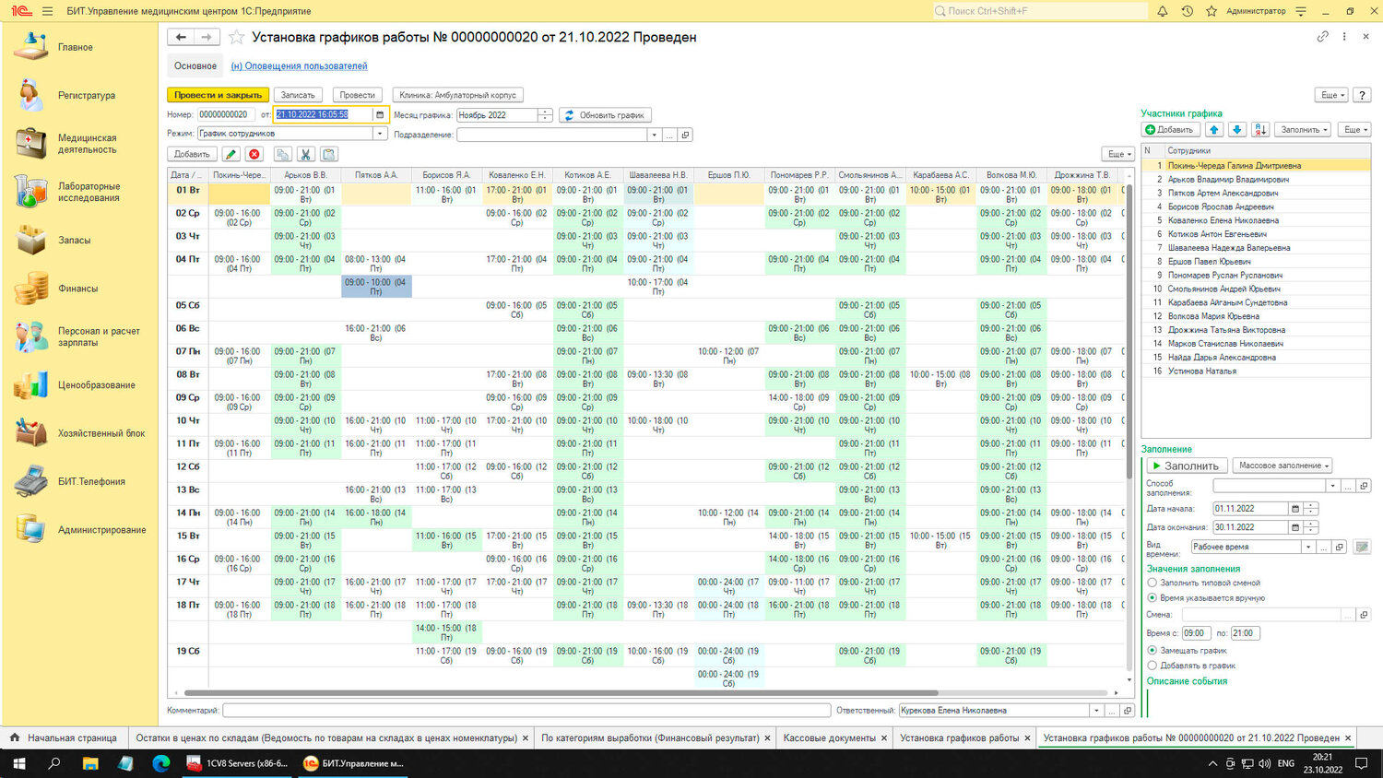Click the copy icon in schedule toolbar
The height and width of the screenshot is (778, 1383).
click(x=283, y=154)
